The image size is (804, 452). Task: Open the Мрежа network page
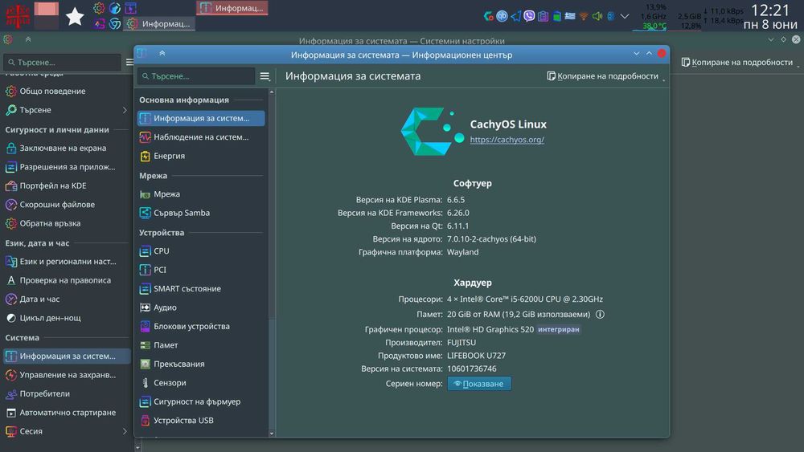(200, 194)
